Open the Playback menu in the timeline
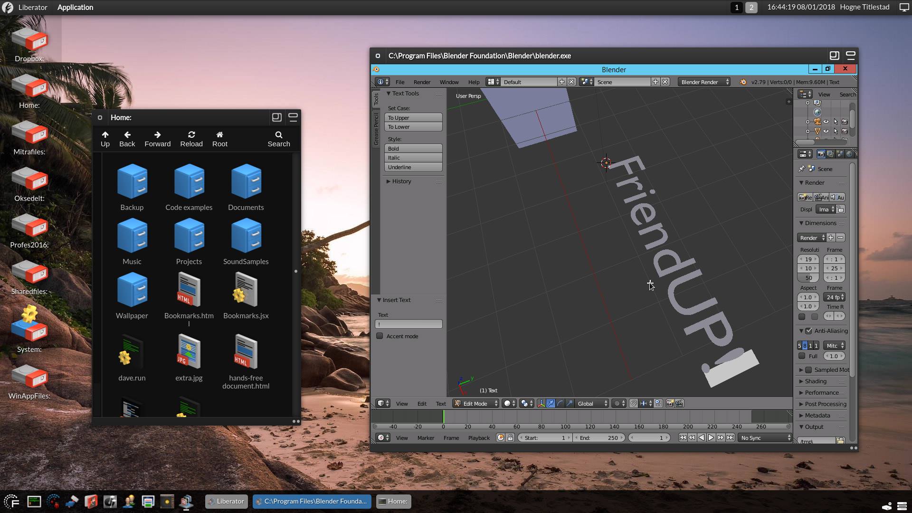 pos(478,437)
